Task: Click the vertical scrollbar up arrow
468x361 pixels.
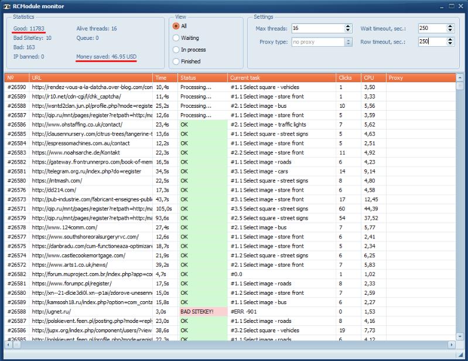Action: [460, 77]
